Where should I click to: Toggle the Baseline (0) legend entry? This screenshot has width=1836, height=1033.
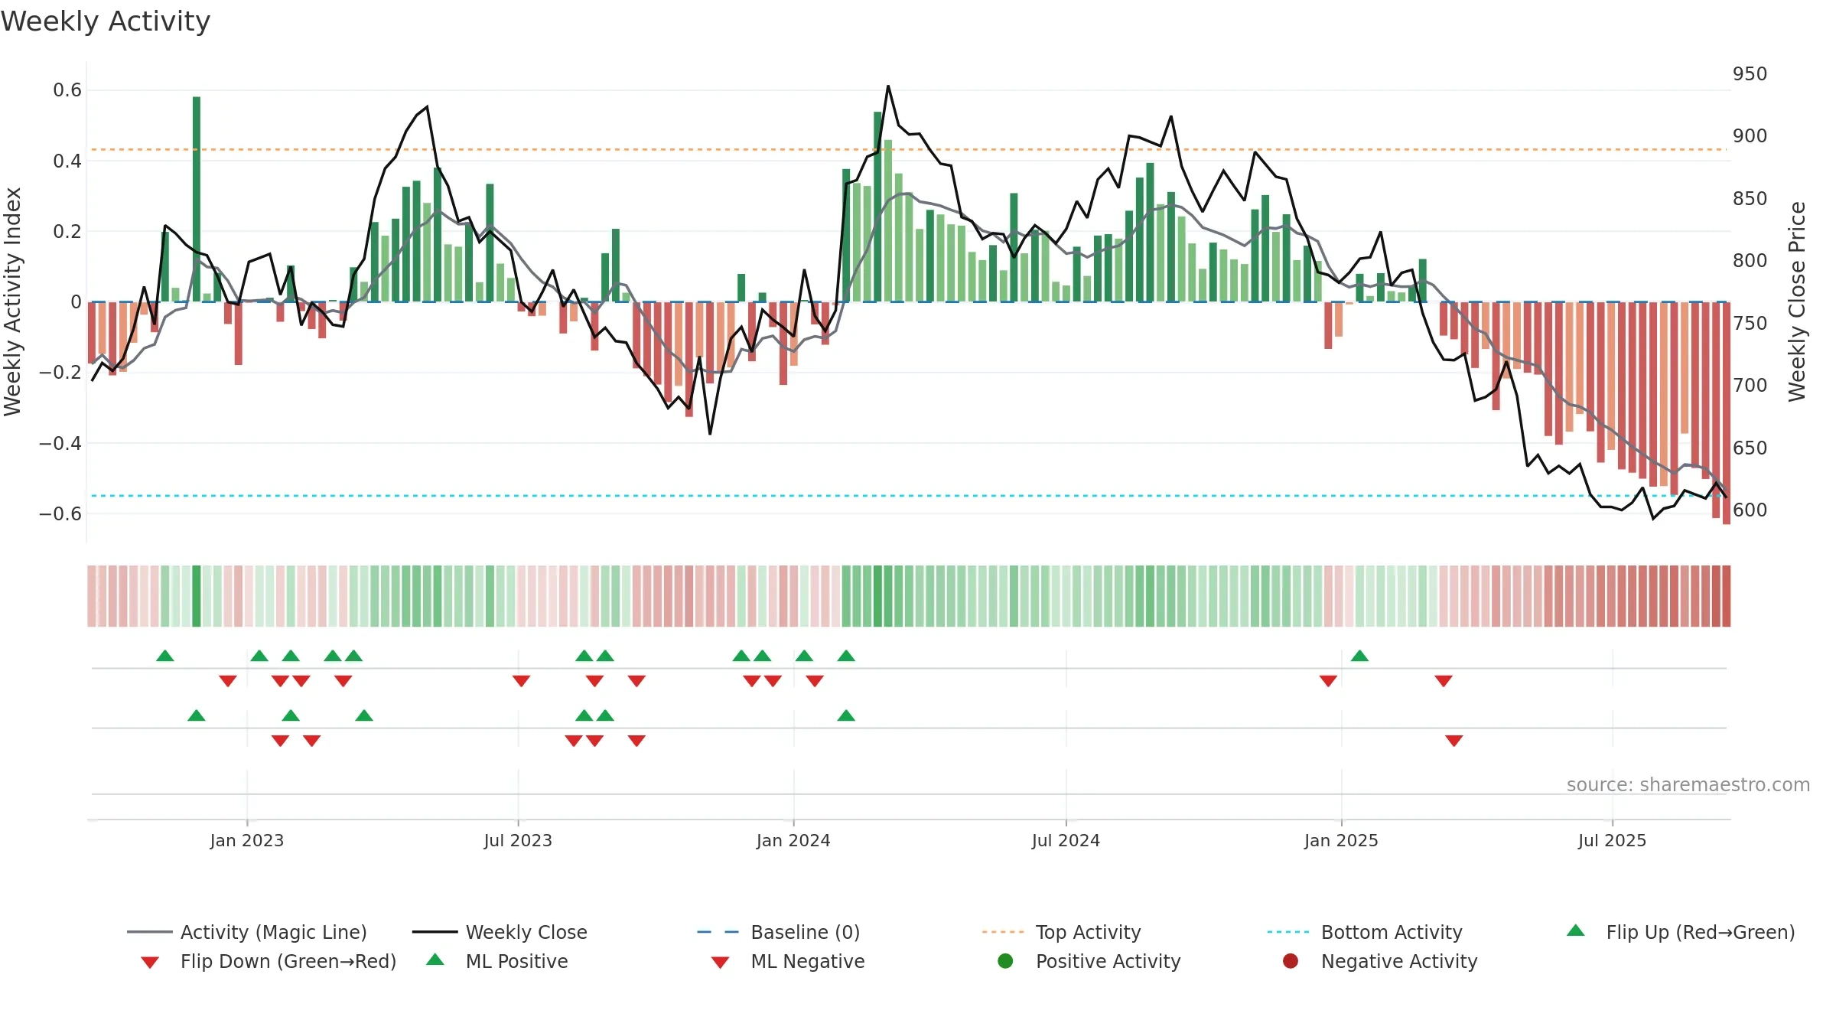pyautogui.click(x=779, y=932)
